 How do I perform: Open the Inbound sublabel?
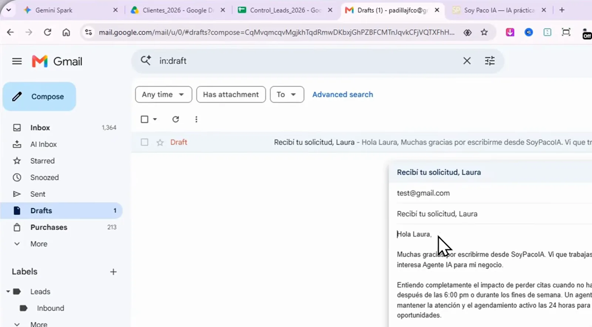point(50,308)
